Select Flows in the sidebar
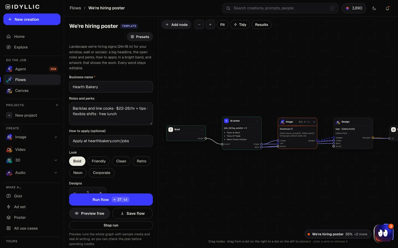 (32, 80)
